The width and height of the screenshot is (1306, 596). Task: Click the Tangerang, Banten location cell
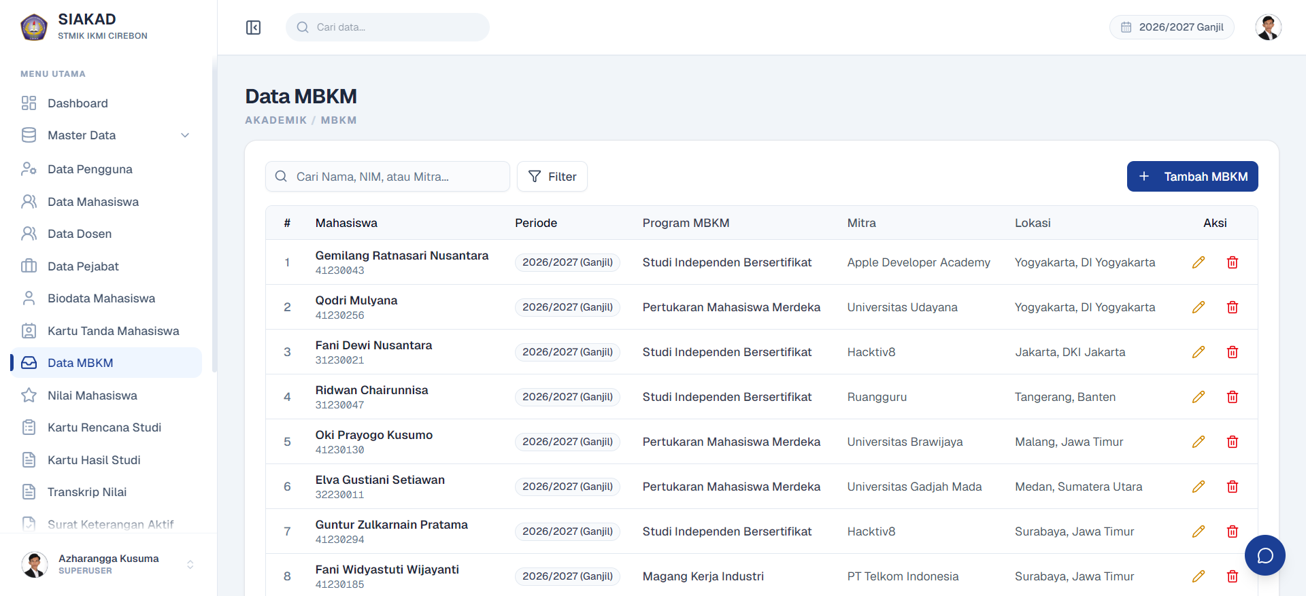(x=1065, y=397)
